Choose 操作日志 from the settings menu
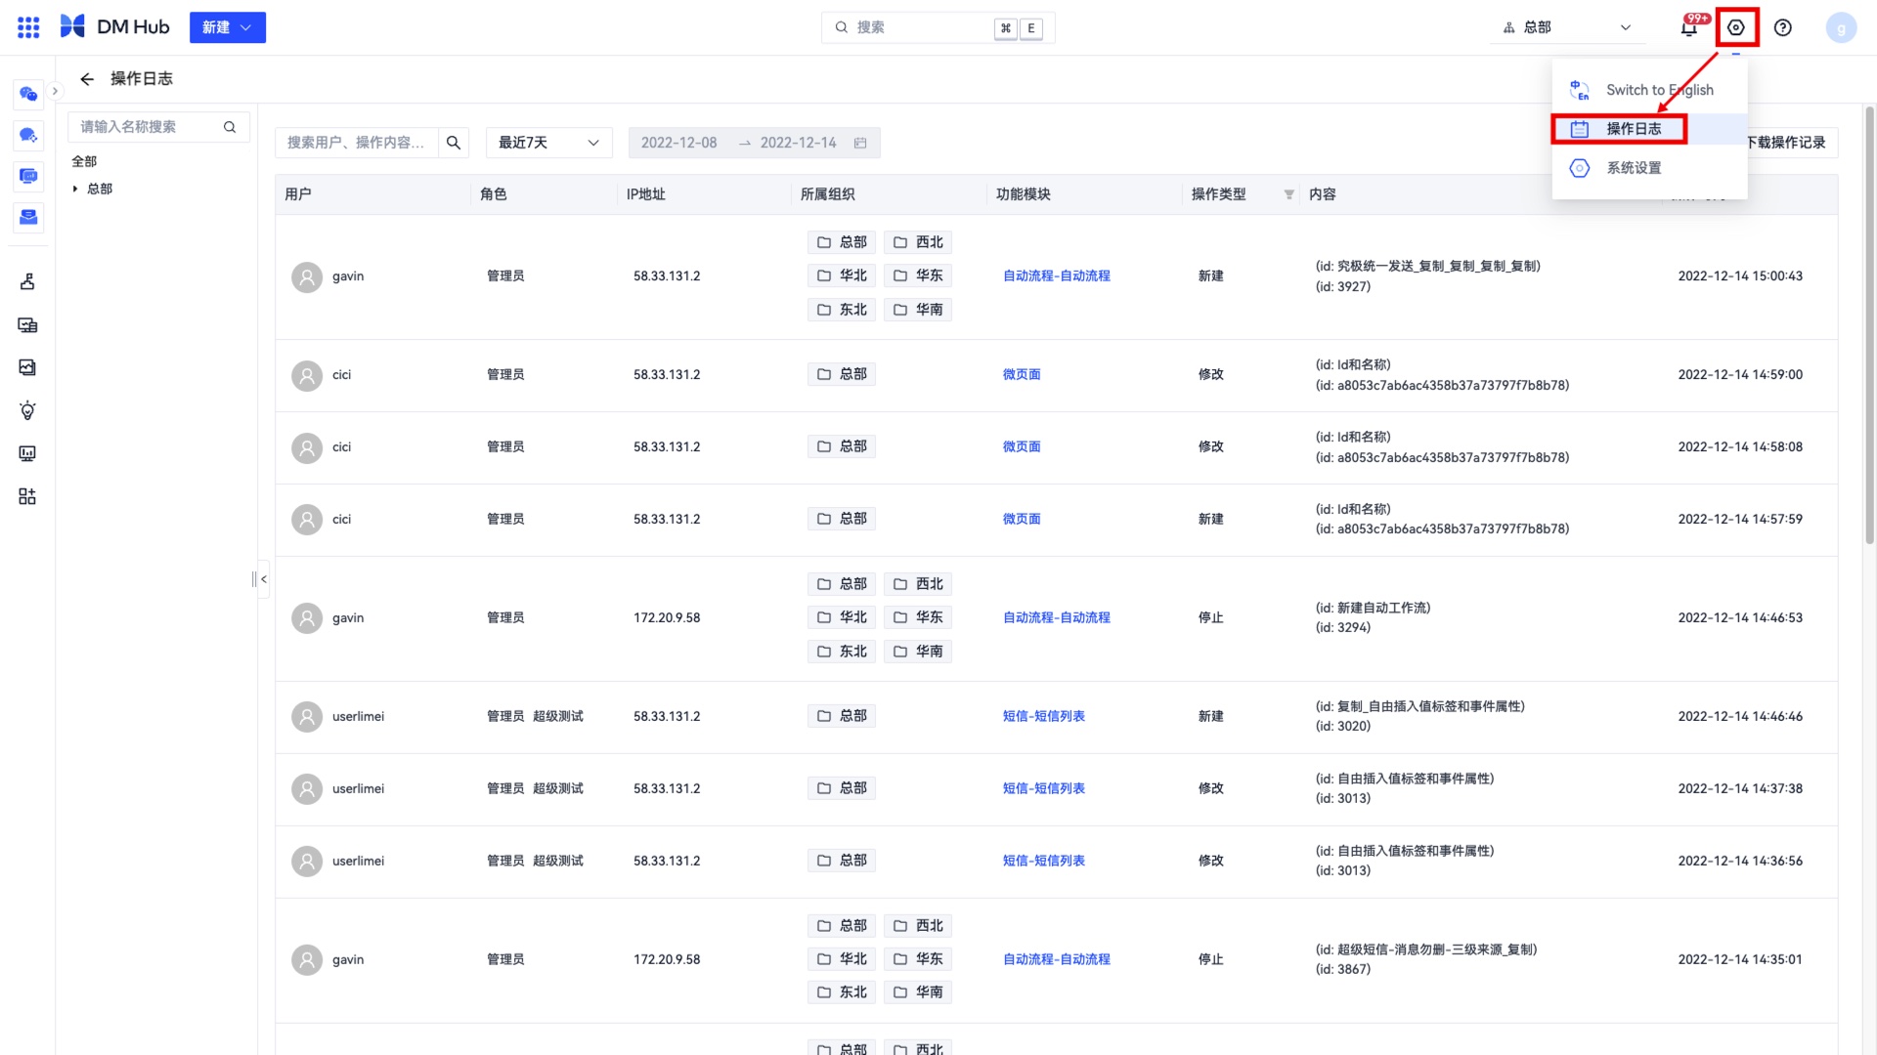The width and height of the screenshot is (1877, 1055). (x=1649, y=129)
